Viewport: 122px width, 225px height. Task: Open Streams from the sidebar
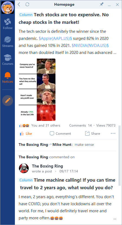(8, 42)
